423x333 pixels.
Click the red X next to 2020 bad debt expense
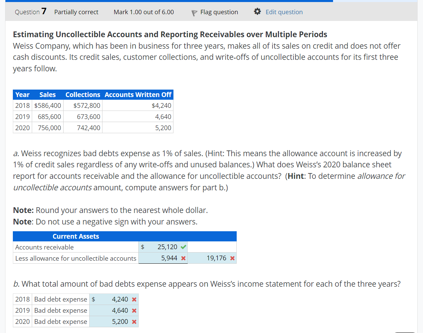tap(135, 322)
